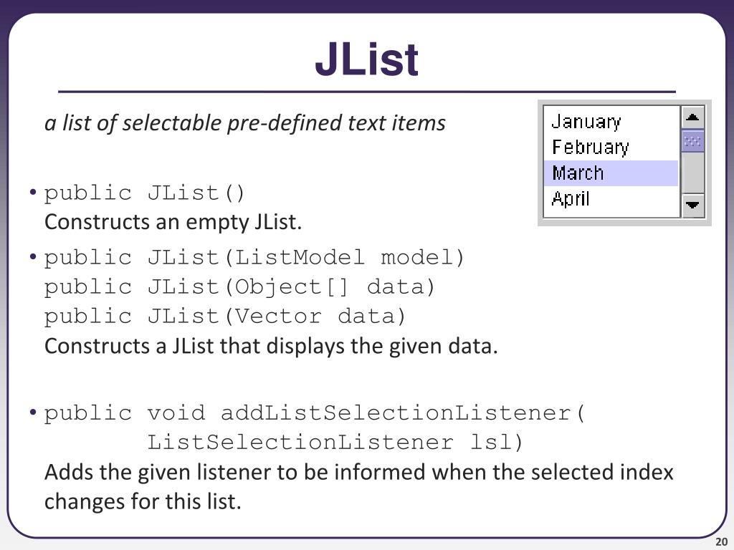Click the 'ListSelectionListener lsl)' parameter line
Image resolution: width=734 pixels, height=550 pixels.
pyautogui.click(x=335, y=443)
